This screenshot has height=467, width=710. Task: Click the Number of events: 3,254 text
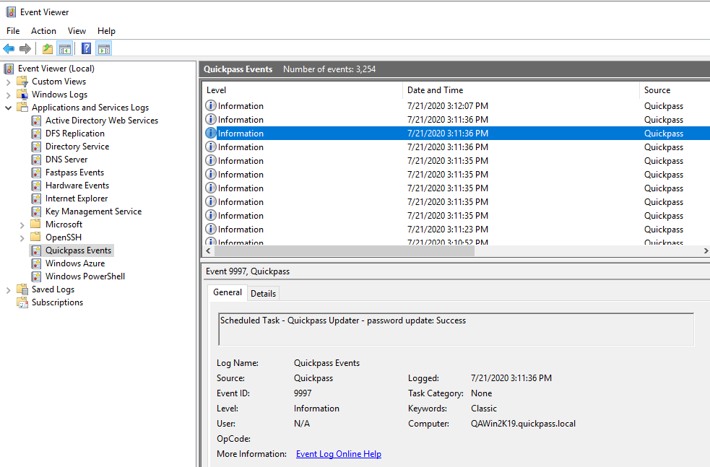pos(329,69)
